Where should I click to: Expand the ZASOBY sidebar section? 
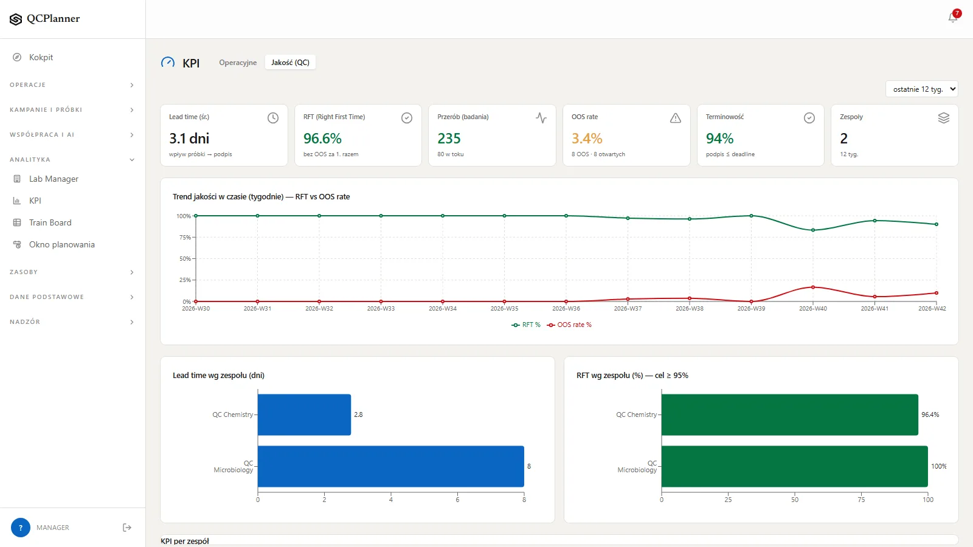point(72,272)
